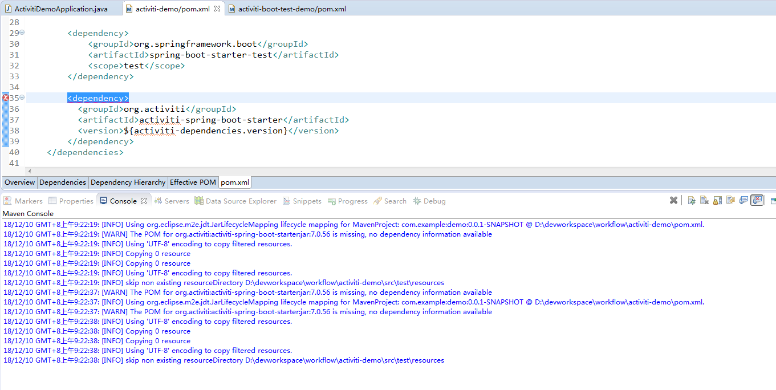Click the WARN line at 9:22:37 preceding the JarLifecycleMapping line
Image resolution: width=776 pixels, height=390 pixels.
tap(247, 292)
